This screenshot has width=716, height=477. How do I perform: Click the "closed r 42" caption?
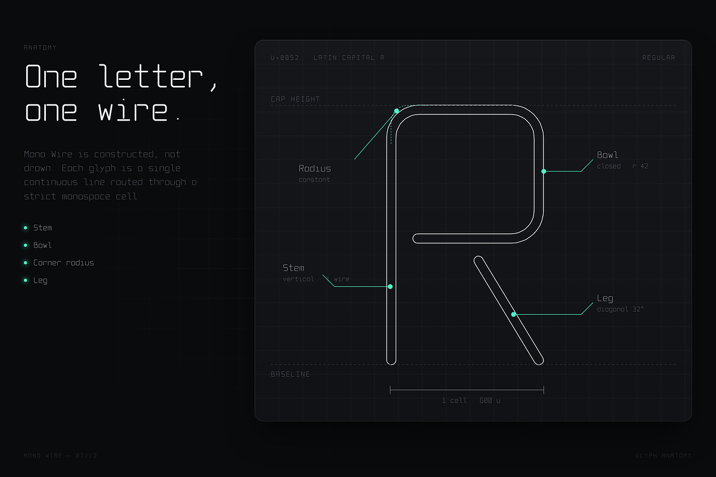tap(623, 166)
